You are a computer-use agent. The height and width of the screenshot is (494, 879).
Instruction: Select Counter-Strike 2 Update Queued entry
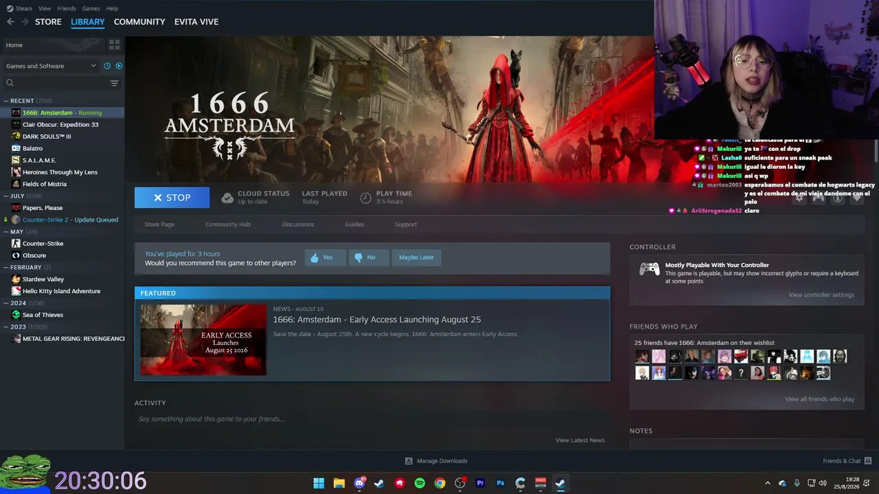(70, 220)
